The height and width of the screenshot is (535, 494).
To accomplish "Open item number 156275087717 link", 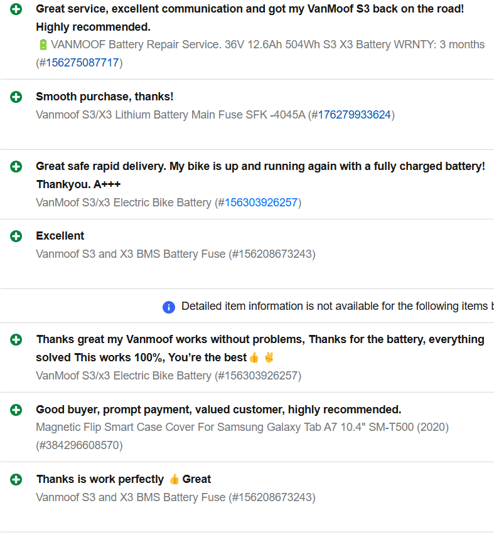I will pyautogui.click(x=82, y=63).
